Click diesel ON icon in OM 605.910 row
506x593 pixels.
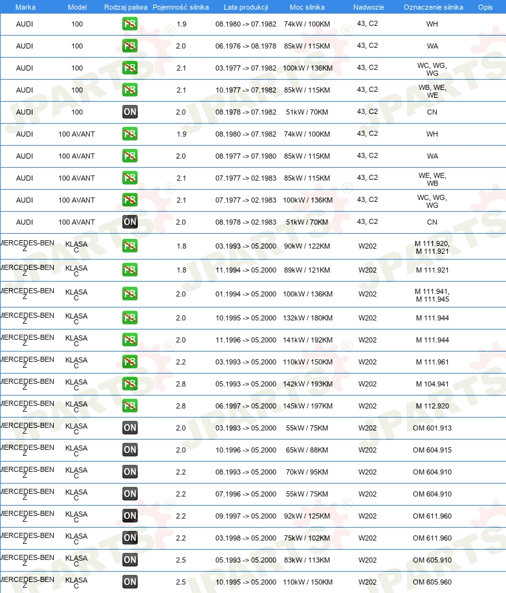coord(129,559)
